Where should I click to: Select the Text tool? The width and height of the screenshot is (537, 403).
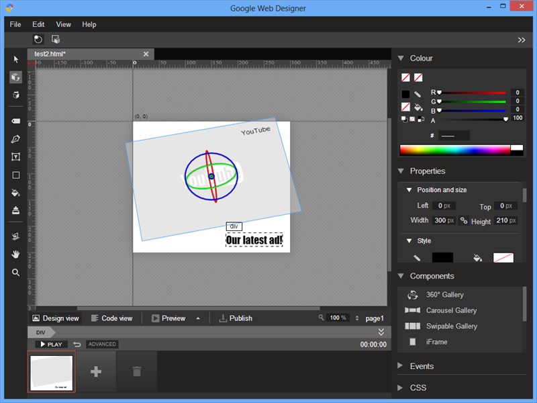click(15, 156)
